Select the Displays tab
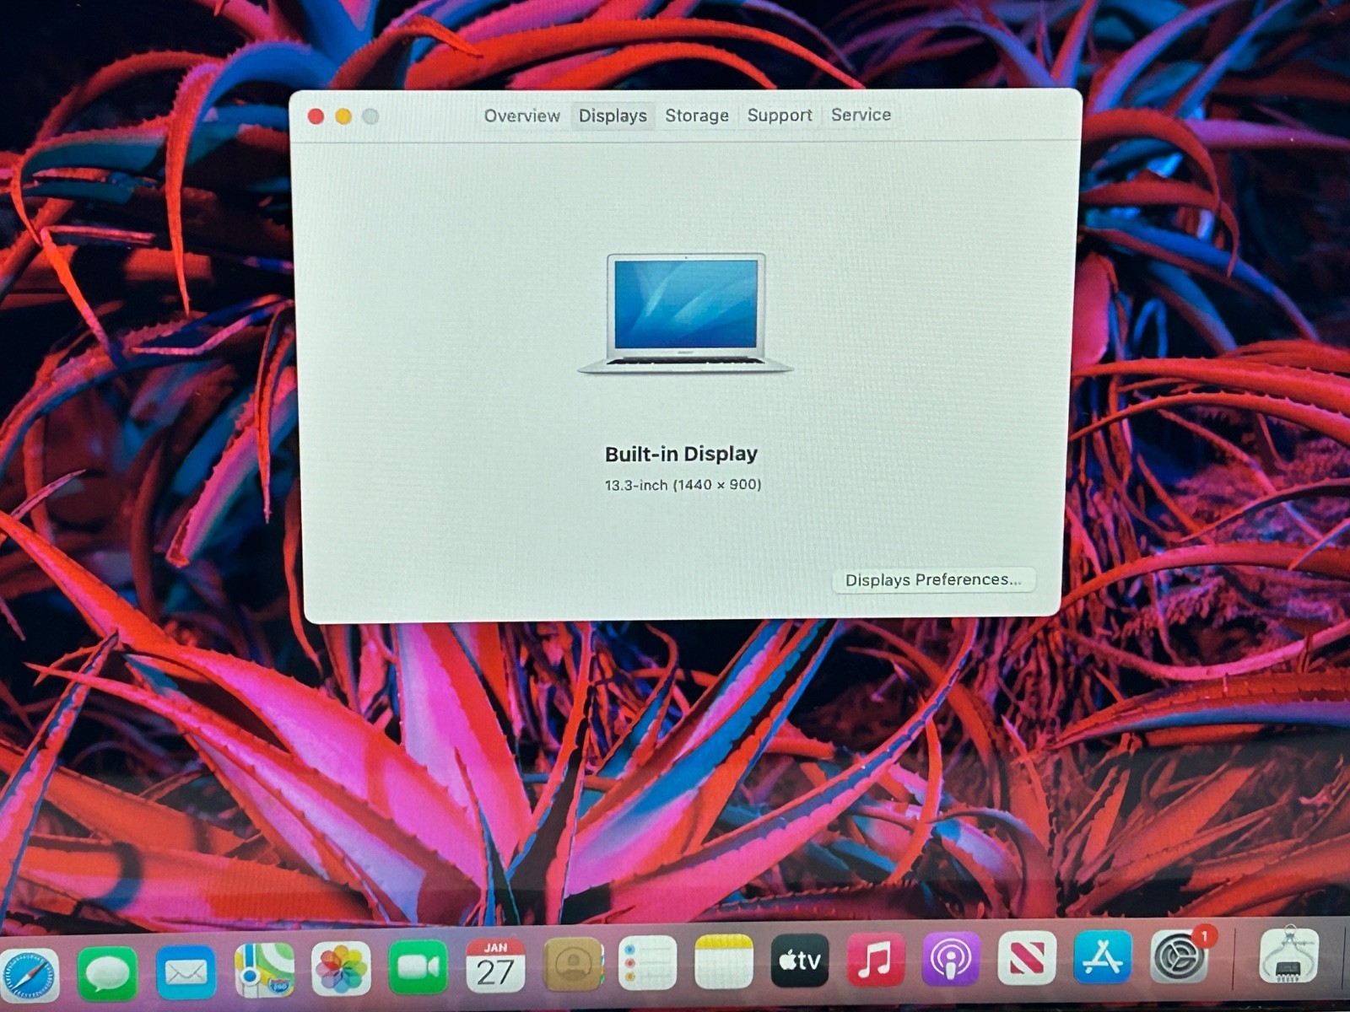This screenshot has width=1350, height=1012. point(613,116)
